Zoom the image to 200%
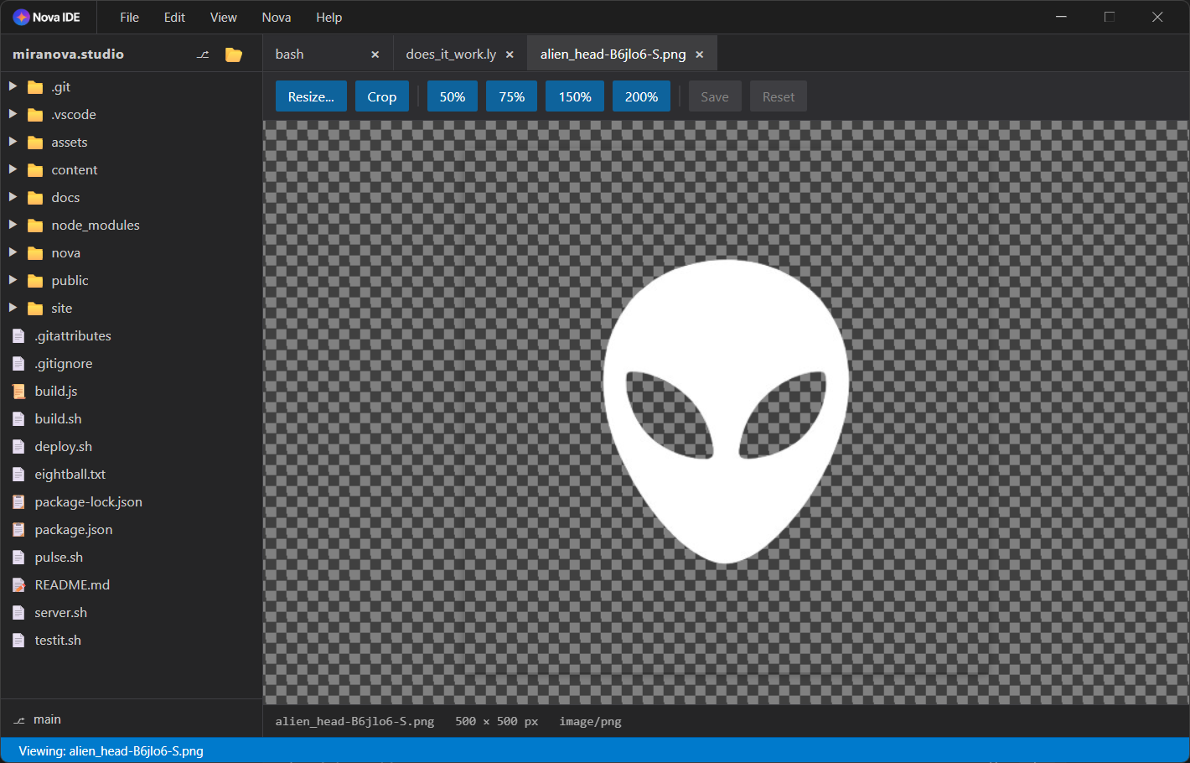The width and height of the screenshot is (1190, 763). pos(641,96)
